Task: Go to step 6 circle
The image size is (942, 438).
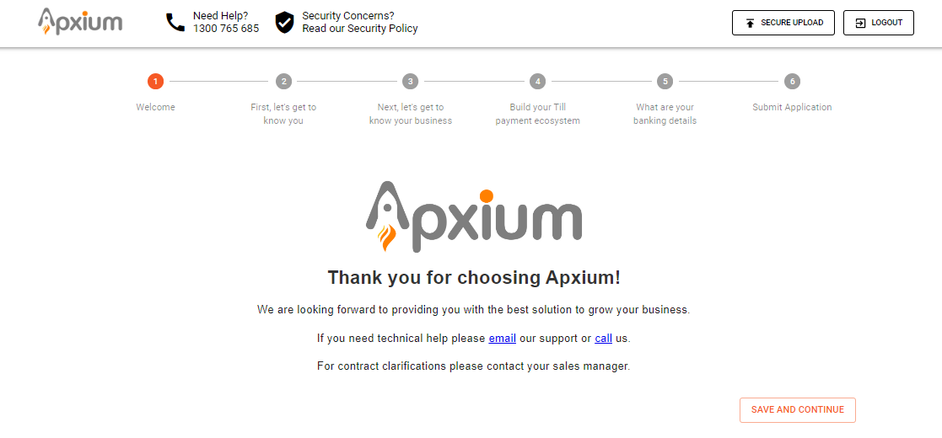Action: coord(792,82)
